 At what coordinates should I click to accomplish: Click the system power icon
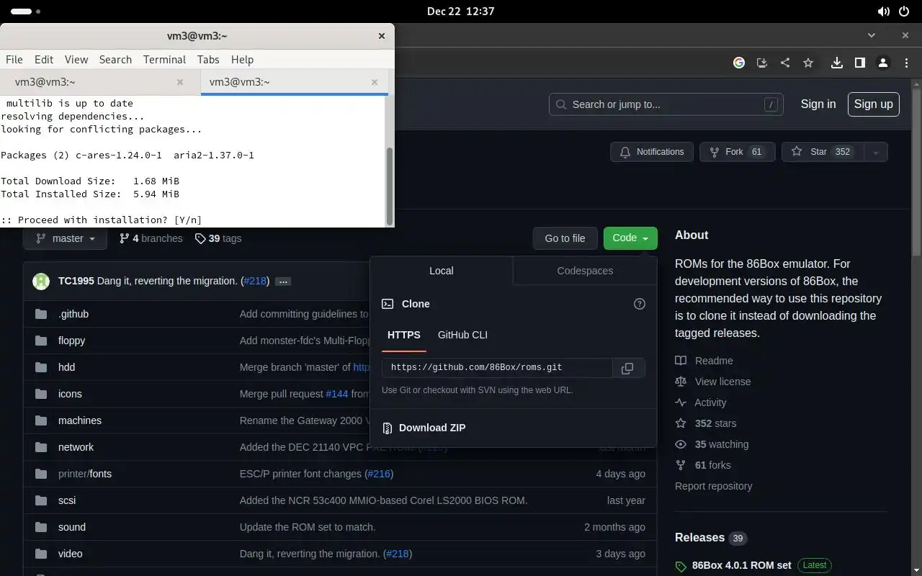[x=904, y=12]
